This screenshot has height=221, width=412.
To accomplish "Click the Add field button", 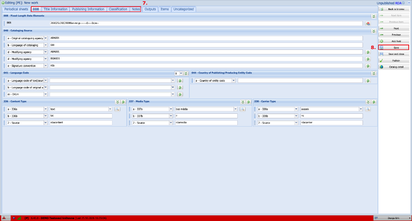I will [394, 41].
